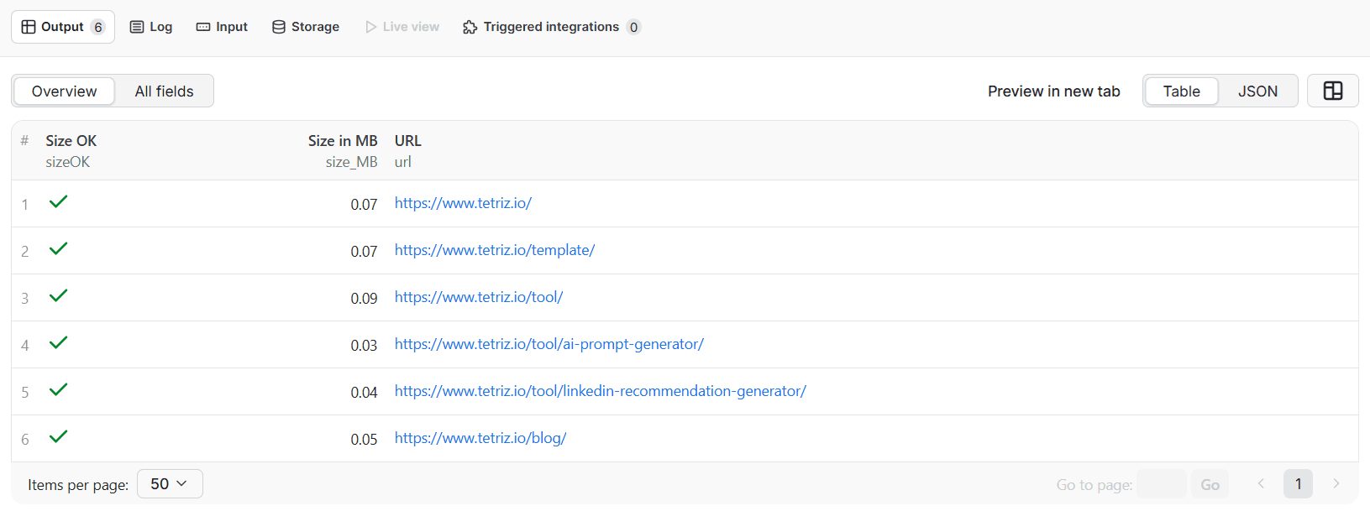The width and height of the screenshot is (1370, 511).
Task: Switch to All fields view
Action: coord(164,91)
